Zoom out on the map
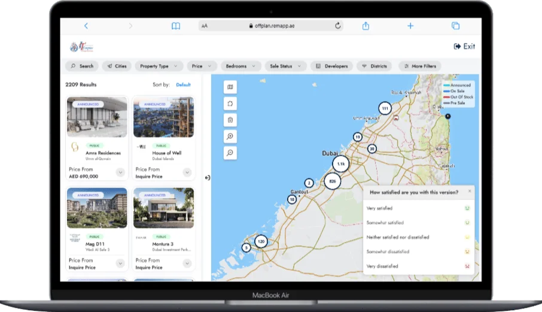The height and width of the screenshot is (312, 542). pos(230,153)
